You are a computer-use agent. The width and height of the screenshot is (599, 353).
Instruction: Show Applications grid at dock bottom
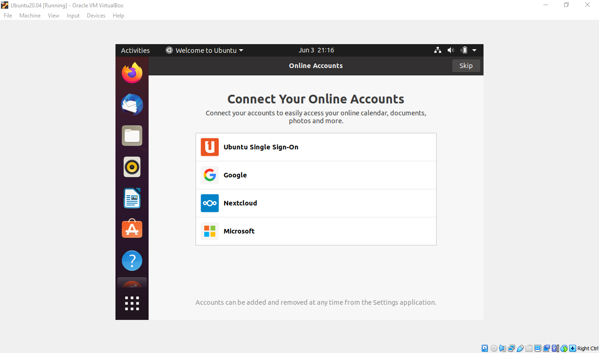pos(132,303)
